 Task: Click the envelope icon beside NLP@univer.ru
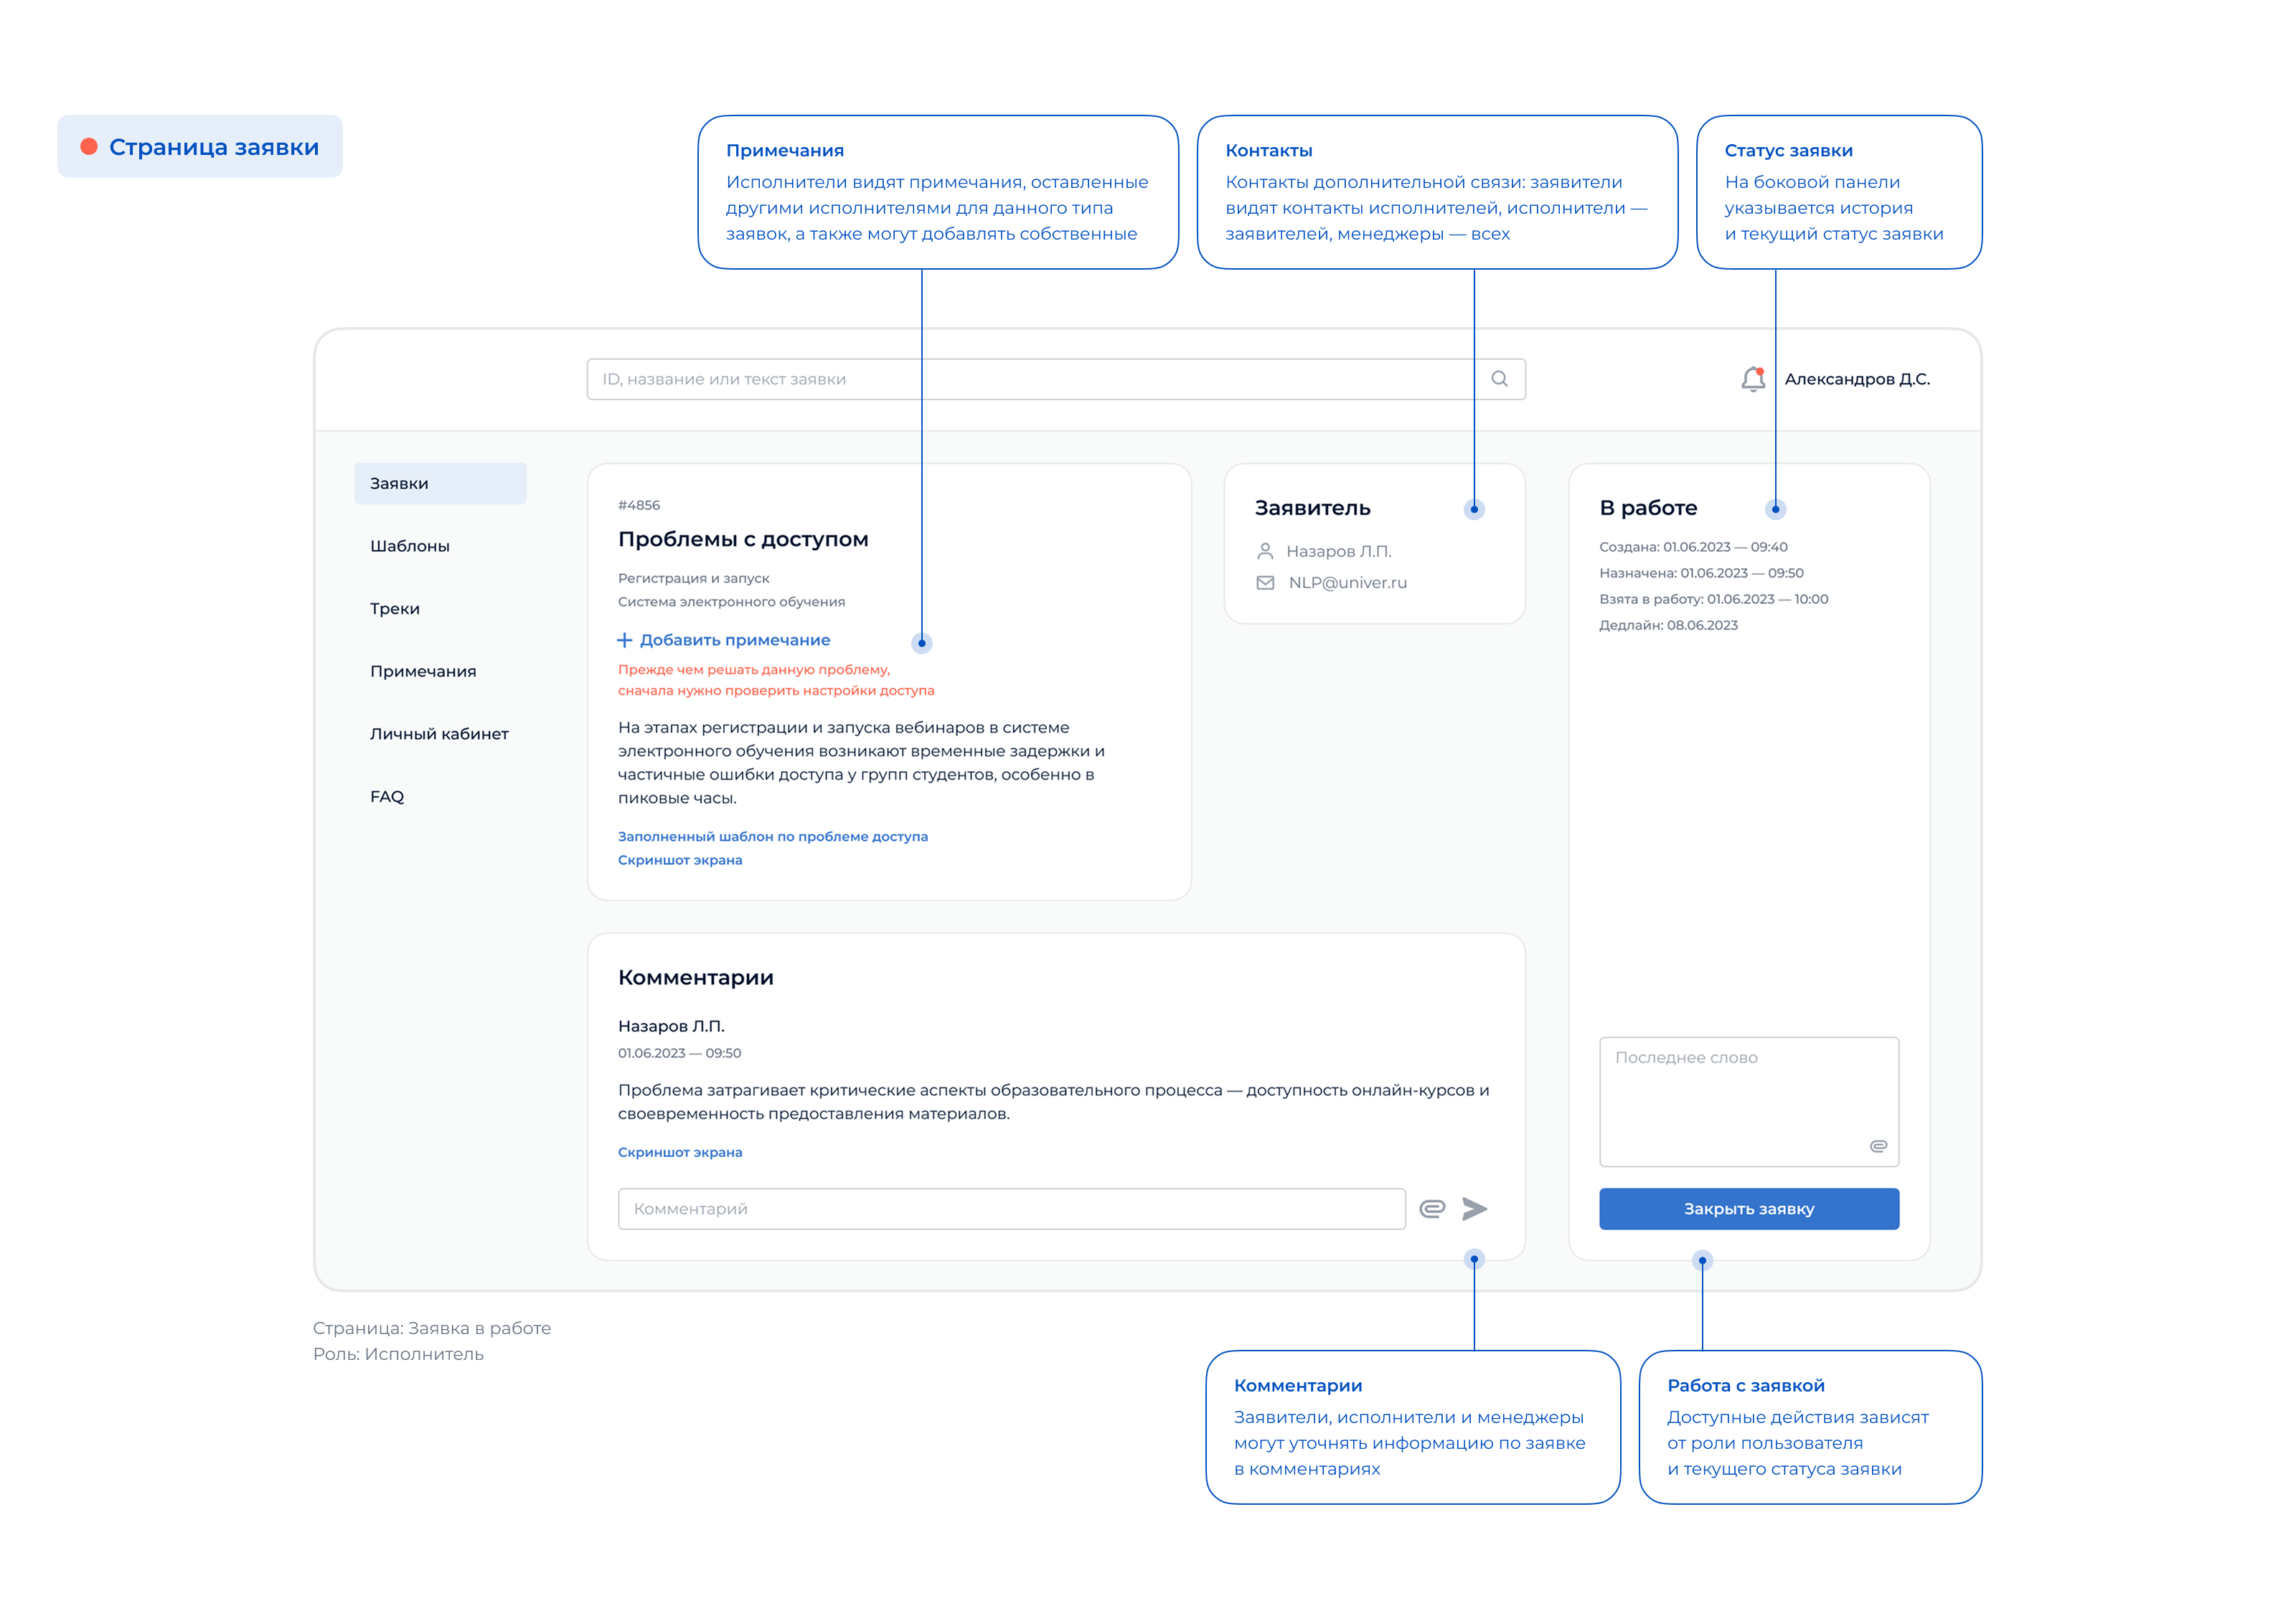pyautogui.click(x=1265, y=582)
